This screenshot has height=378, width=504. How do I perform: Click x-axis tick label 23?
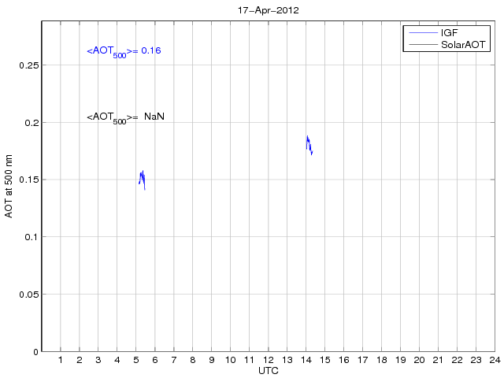(476, 360)
